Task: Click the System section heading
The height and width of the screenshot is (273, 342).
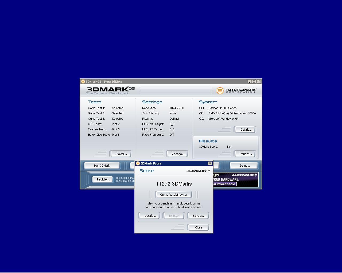Action: [208, 102]
